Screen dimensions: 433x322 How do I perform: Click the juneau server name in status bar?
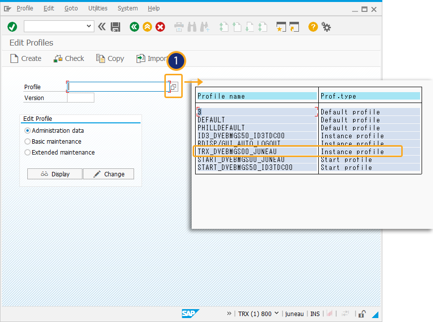coord(294,314)
